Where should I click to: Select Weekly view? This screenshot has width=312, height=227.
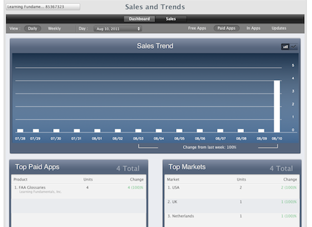[x=54, y=29]
